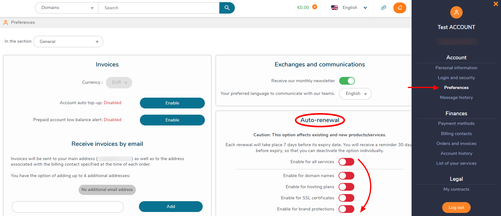Enable account auto top-up
Image resolution: width=501 pixels, height=216 pixels.
(x=172, y=103)
